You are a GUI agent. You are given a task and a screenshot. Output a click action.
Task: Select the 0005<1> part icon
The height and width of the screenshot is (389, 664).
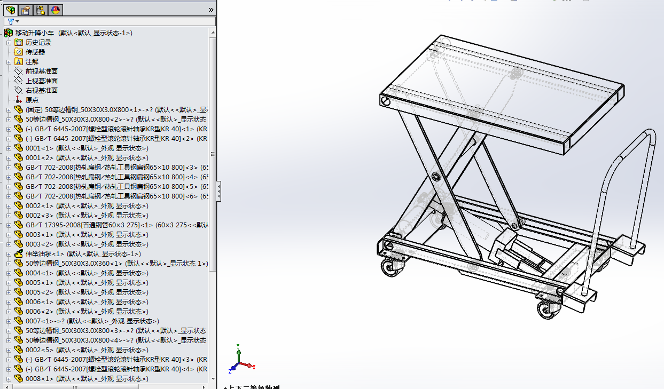coord(19,283)
